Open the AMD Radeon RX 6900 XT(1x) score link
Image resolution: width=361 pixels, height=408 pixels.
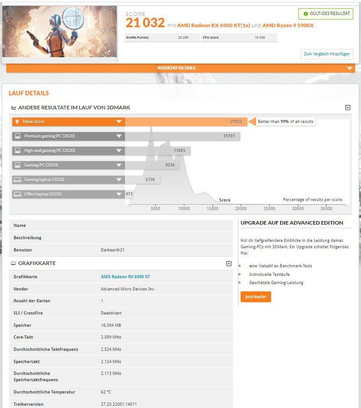tap(213, 25)
